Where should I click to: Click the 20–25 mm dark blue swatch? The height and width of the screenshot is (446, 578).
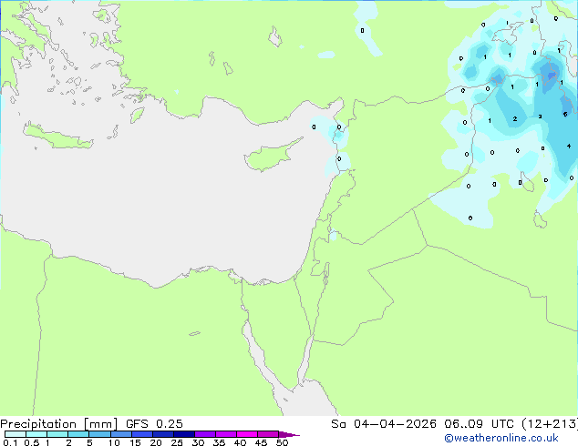(x=162, y=434)
